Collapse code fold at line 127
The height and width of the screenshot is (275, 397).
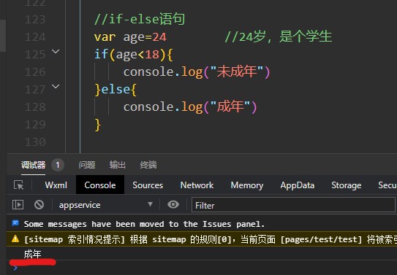pyautogui.click(x=56, y=87)
